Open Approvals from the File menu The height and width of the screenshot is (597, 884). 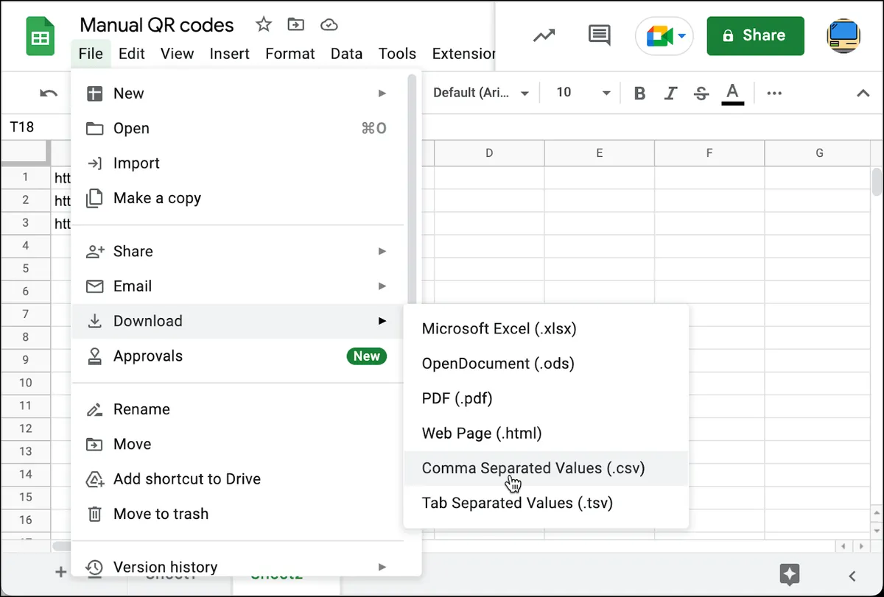pyautogui.click(x=237, y=356)
